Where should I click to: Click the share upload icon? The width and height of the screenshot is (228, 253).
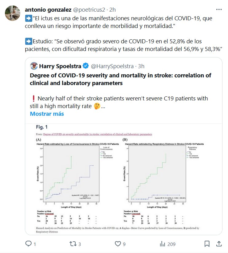219,244
